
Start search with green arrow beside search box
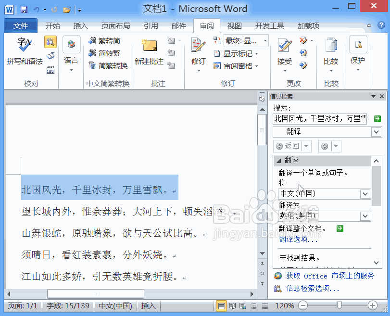point(377,119)
